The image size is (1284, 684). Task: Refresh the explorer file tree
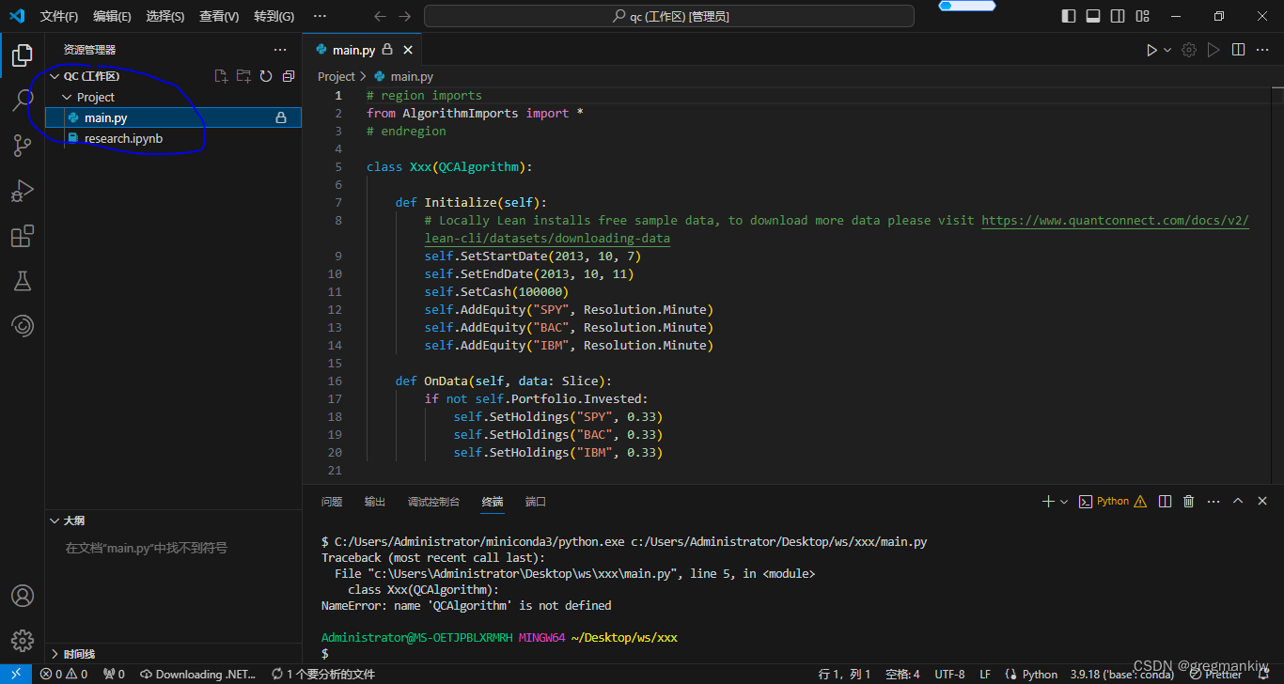266,76
